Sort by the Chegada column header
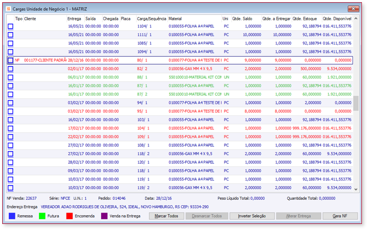The image size is (368, 230). click(x=111, y=19)
